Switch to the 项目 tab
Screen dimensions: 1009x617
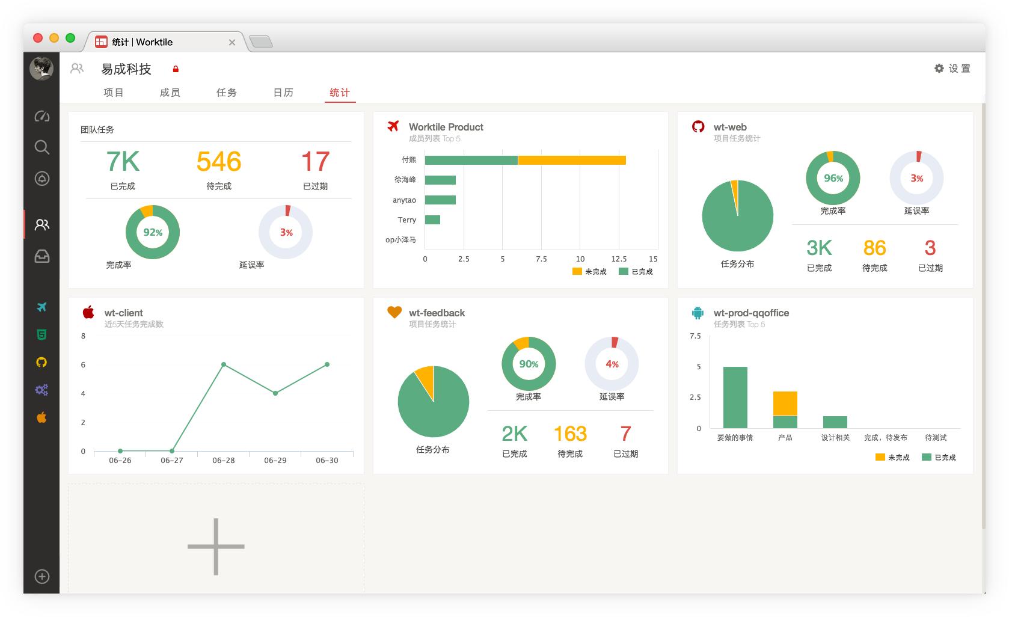point(113,93)
